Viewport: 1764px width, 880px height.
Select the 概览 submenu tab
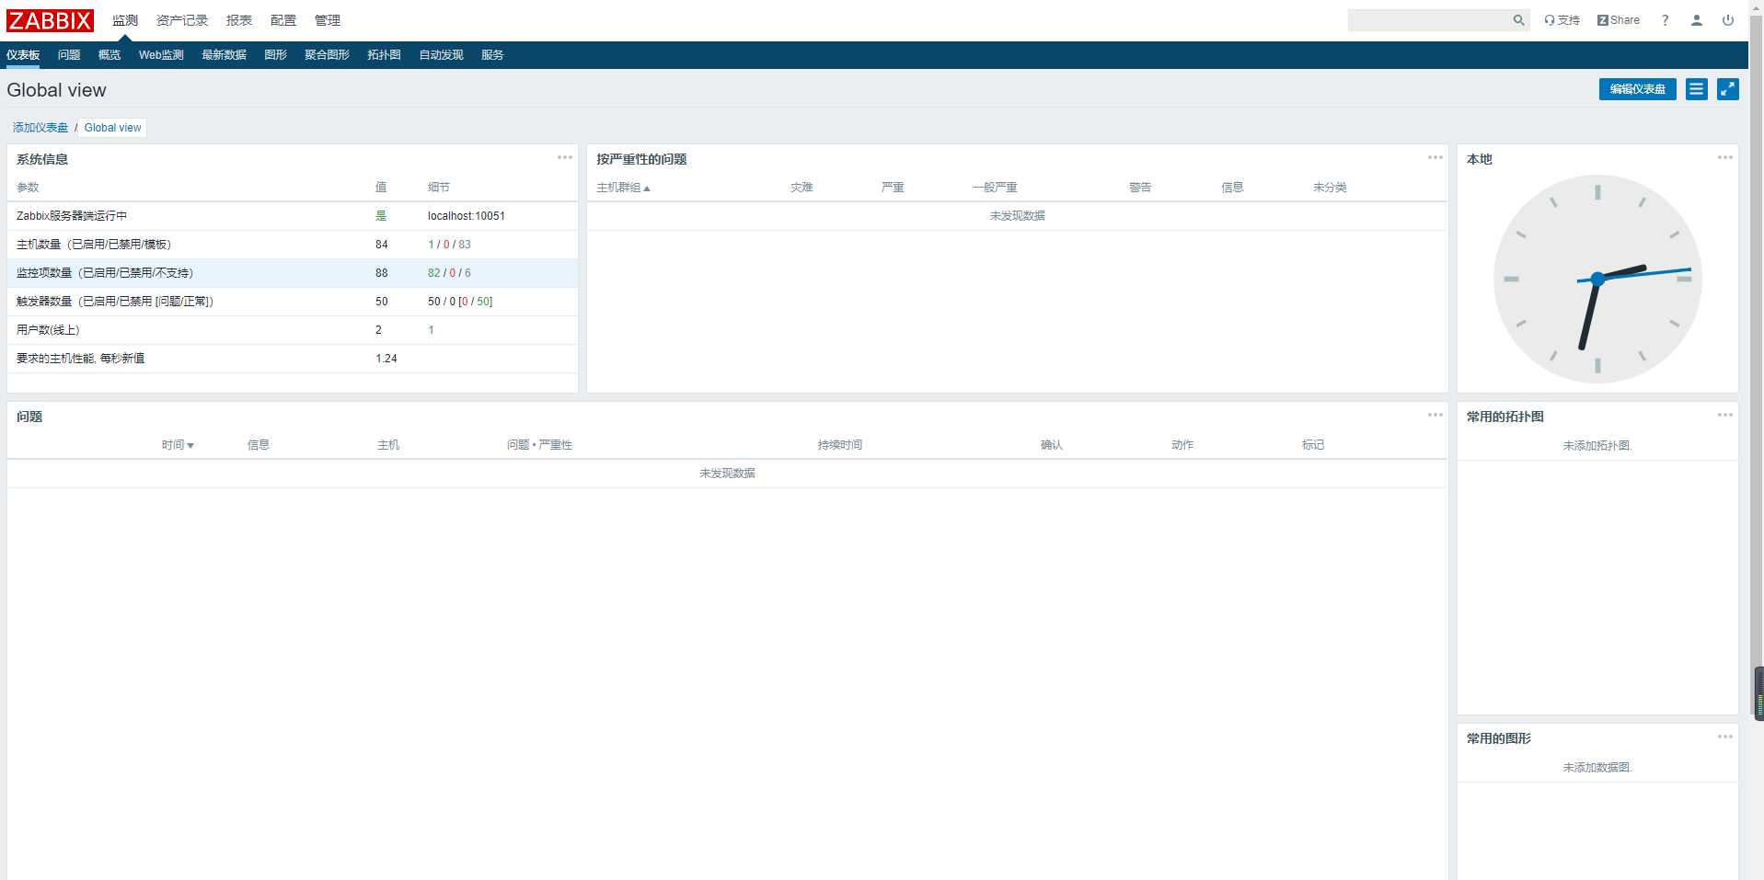(110, 55)
